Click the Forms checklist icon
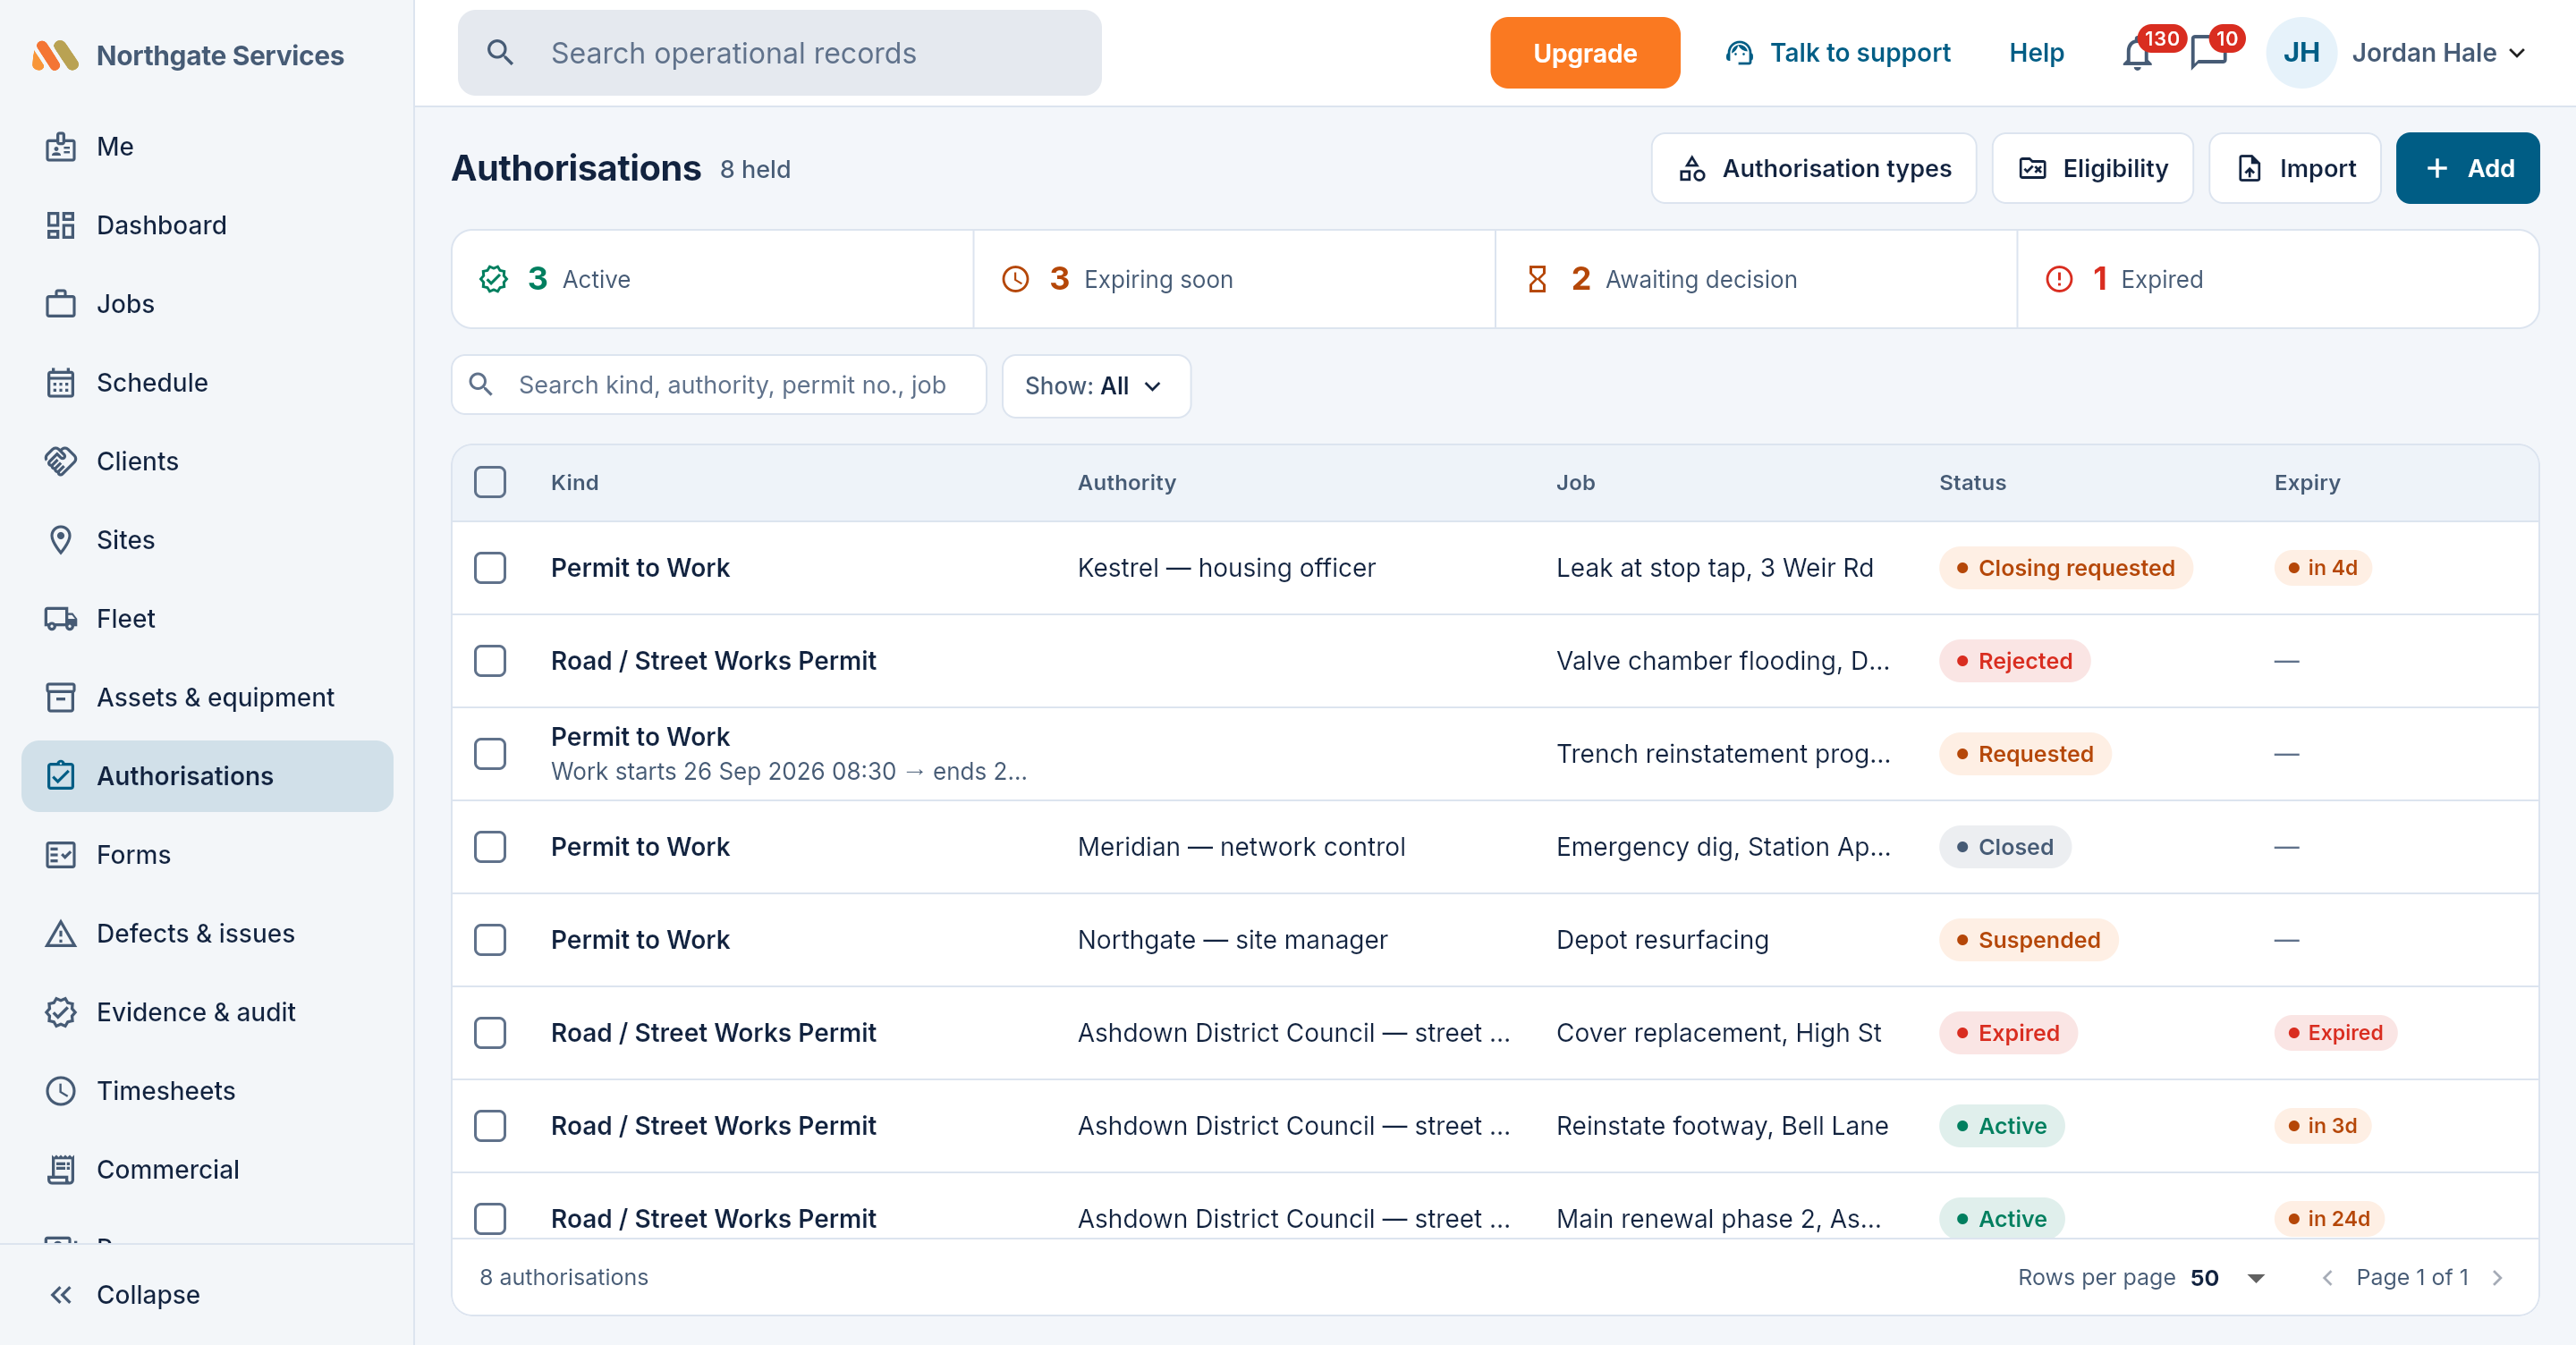 pyautogui.click(x=60, y=855)
